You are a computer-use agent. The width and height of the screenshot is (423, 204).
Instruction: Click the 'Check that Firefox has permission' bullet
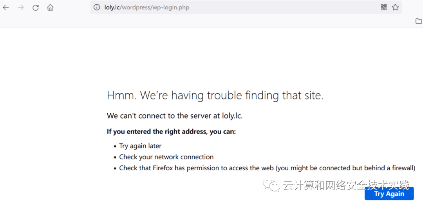(x=267, y=168)
